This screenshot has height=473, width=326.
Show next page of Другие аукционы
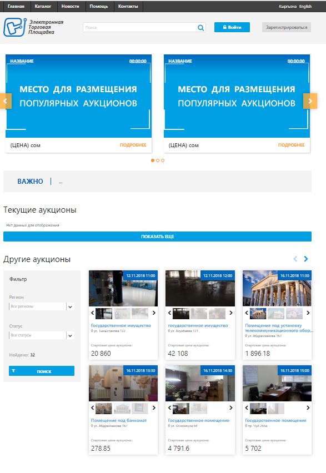click(x=306, y=259)
